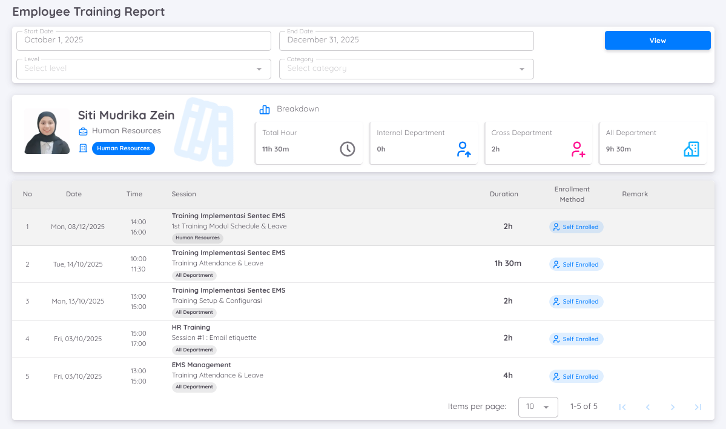The width and height of the screenshot is (726, 429).
Task: Go to the last page using pagination arrow
Action: click(x=696, y=407)
